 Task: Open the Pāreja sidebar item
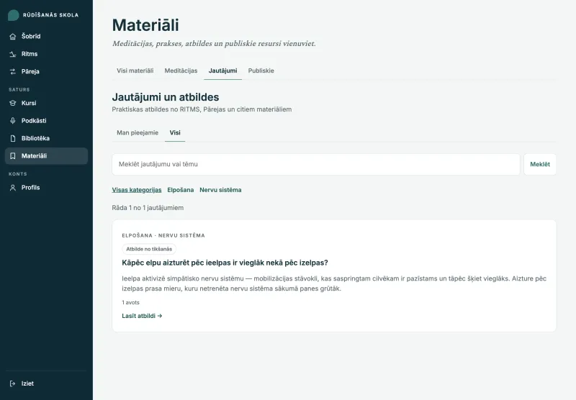click(46, 71)
